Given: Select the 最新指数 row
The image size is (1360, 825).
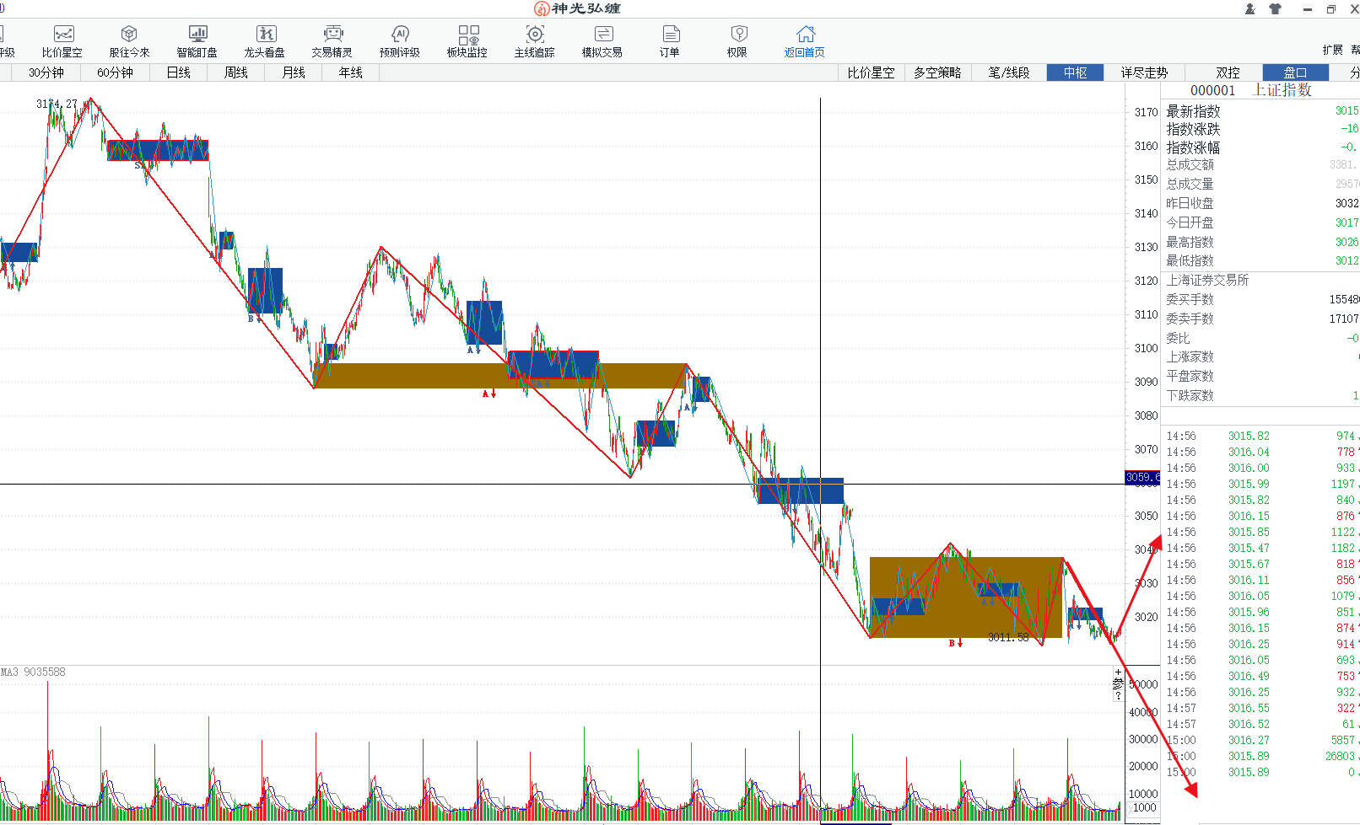Looking at the screenshot, I should [1260, 111].
